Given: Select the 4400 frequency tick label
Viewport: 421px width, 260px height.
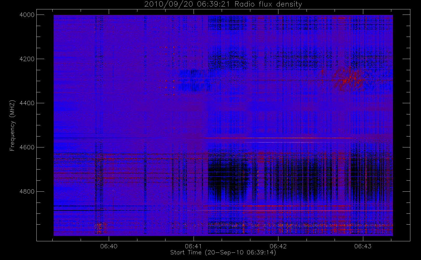Looking at the screenshot, I should pyautogui.click(x=27, y=103).
